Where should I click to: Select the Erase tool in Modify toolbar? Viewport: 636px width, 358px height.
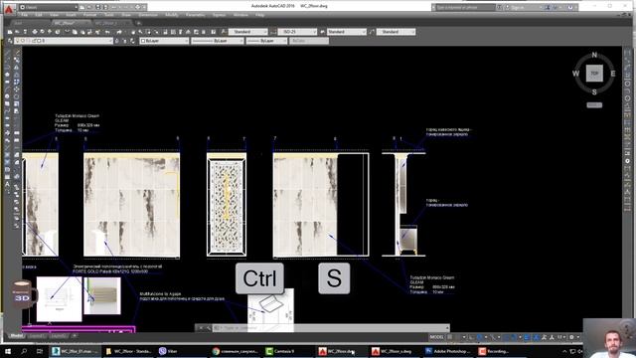coord(17,53)
